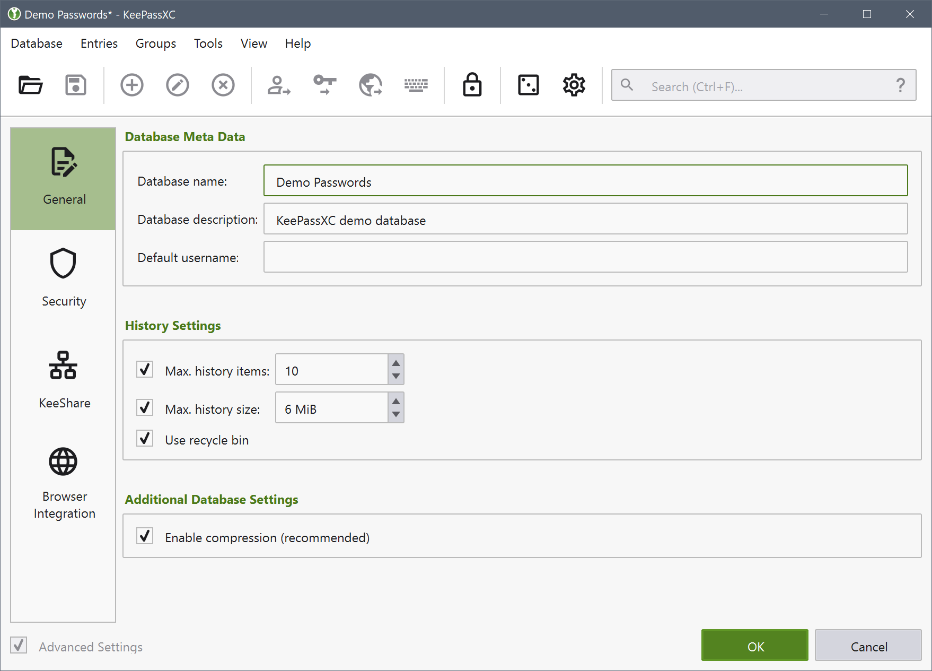Open application settings gear icon

(x=574, y=85)
